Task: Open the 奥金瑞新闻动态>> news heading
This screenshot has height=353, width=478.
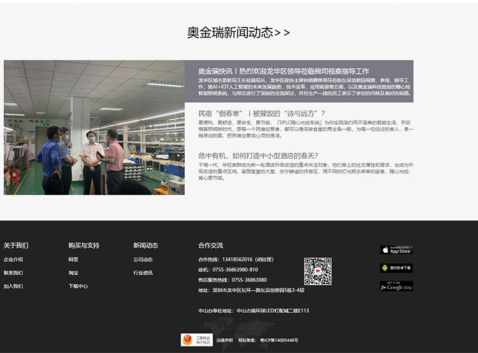Action: [238, 32]
